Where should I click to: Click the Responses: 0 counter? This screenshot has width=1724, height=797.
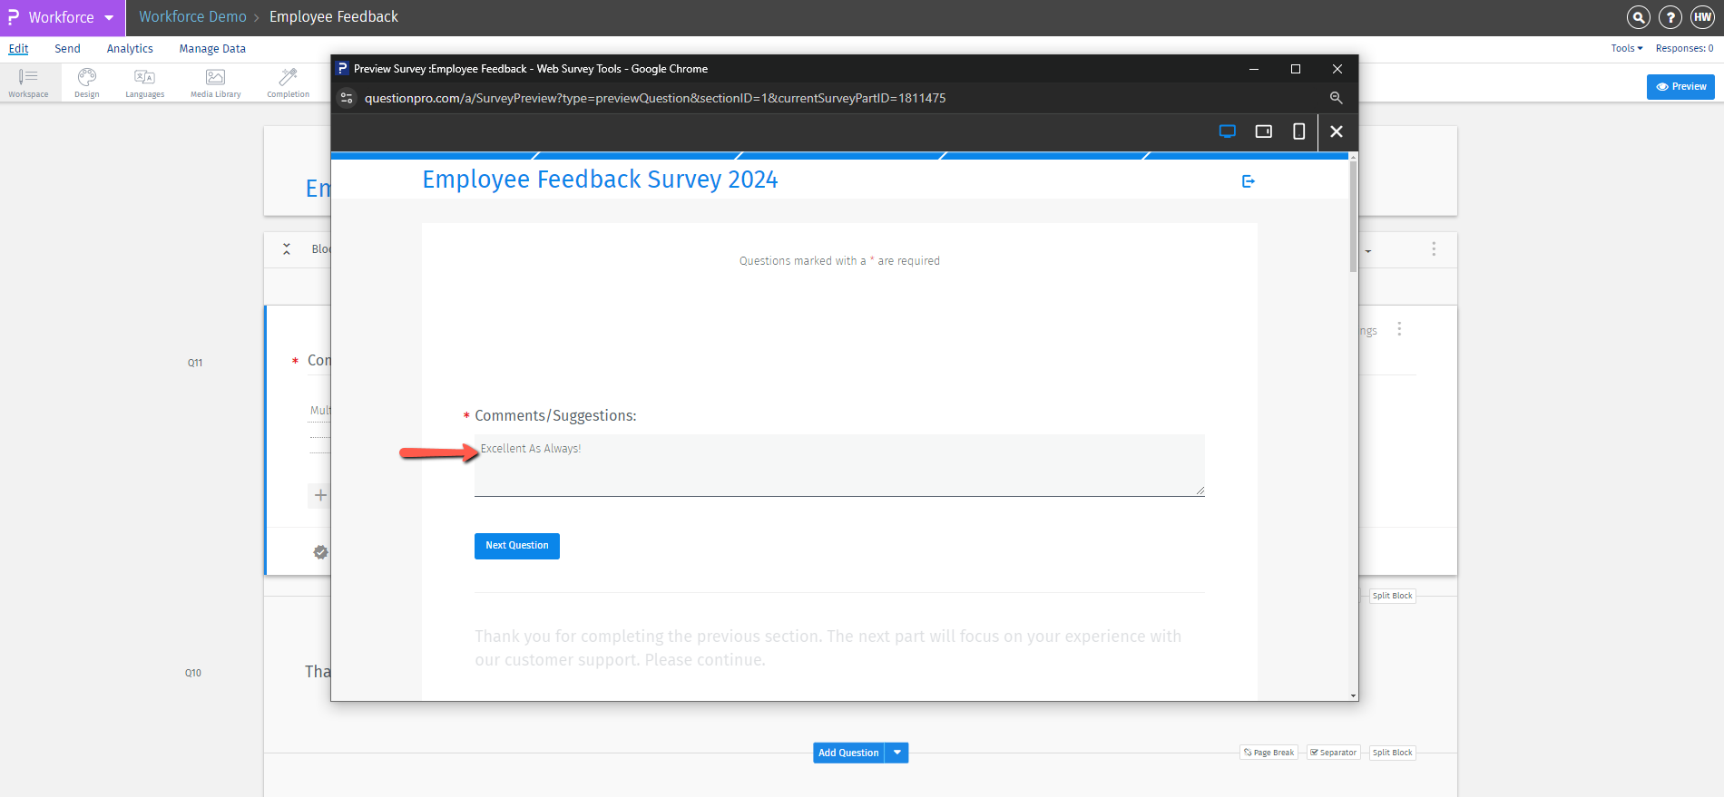[x=1684, y=49]
